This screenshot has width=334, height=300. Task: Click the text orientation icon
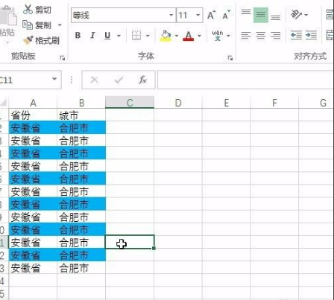[x=296, y=15]
